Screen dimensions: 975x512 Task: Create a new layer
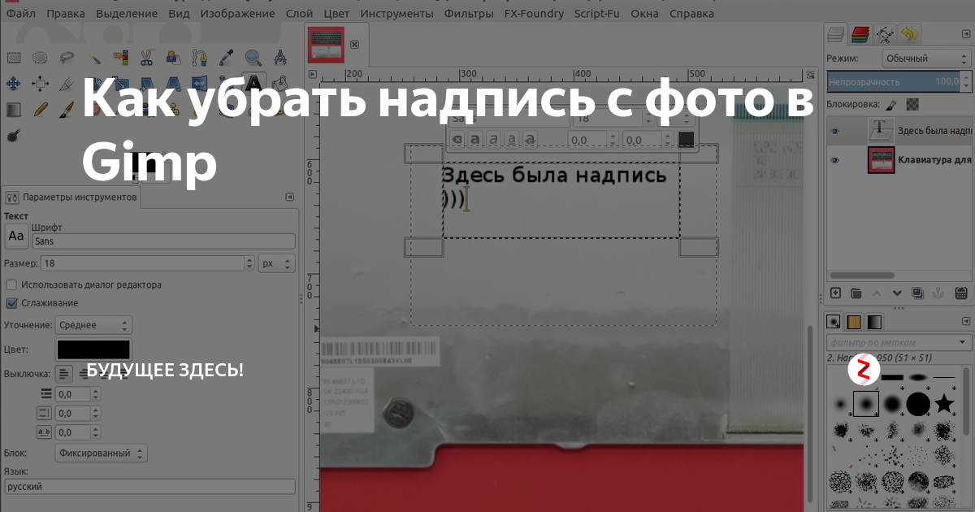pyautogui.click(x=835, y=293)
